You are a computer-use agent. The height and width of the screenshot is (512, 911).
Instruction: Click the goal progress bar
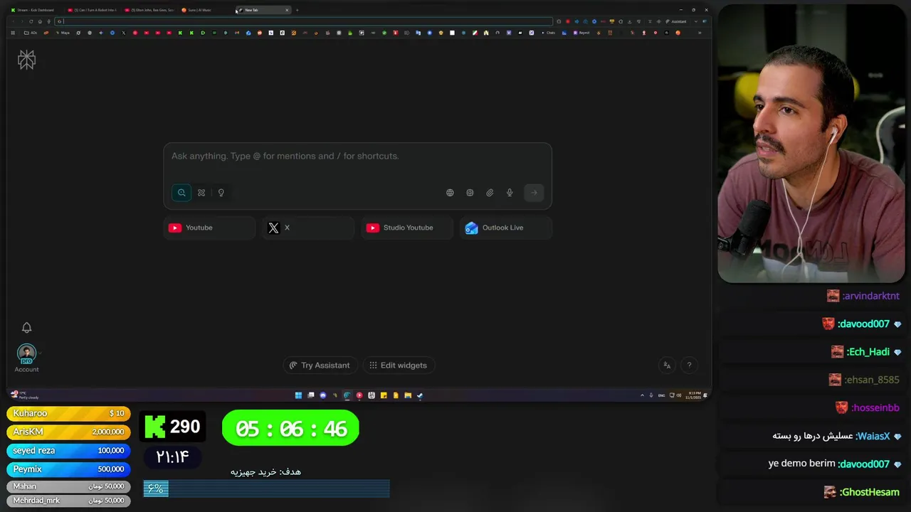click(266, 489)
